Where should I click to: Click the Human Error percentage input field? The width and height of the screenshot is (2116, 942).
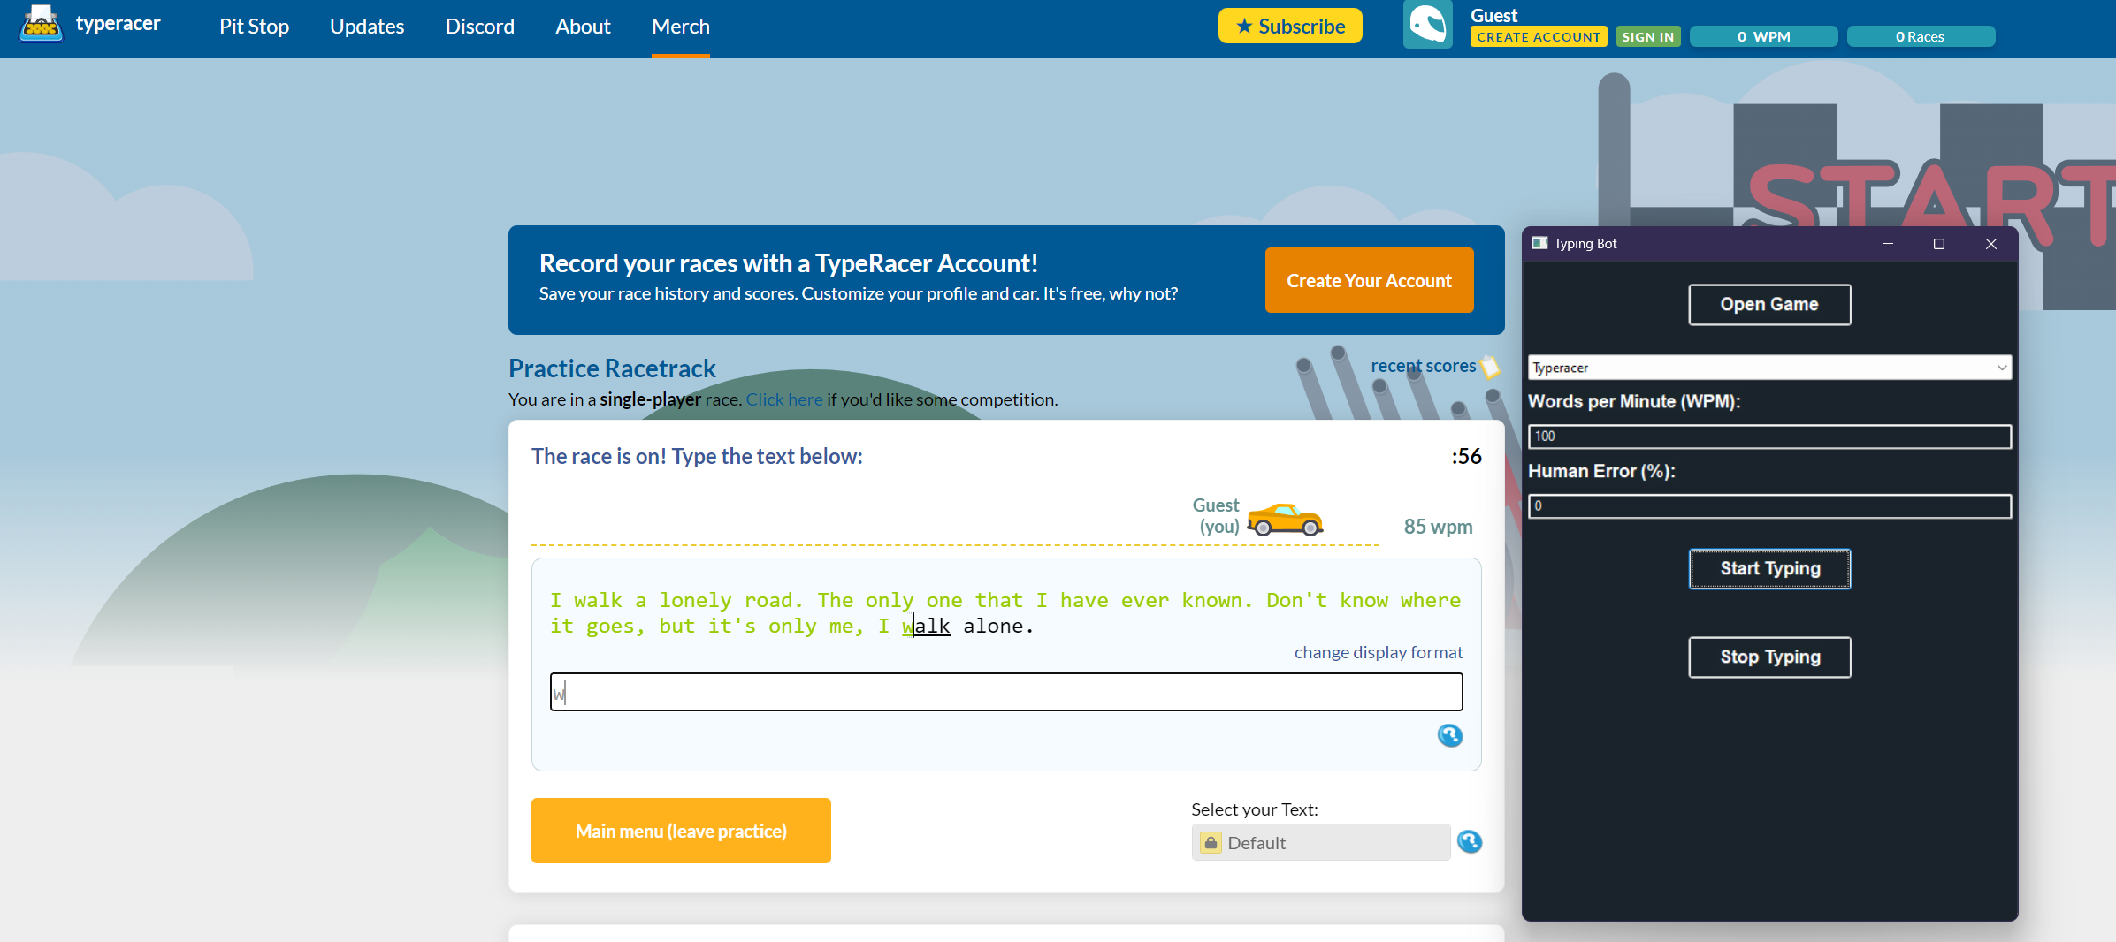[x=1769, y=506]
